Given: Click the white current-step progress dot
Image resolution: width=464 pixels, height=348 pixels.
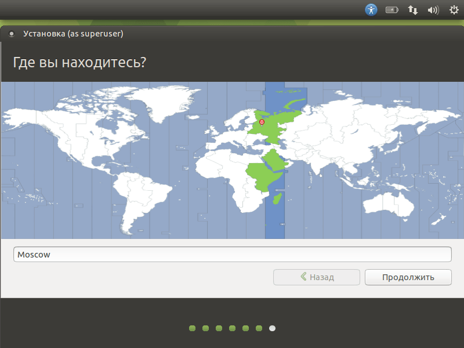Looking at the screenshot, I should click(272, 328).
